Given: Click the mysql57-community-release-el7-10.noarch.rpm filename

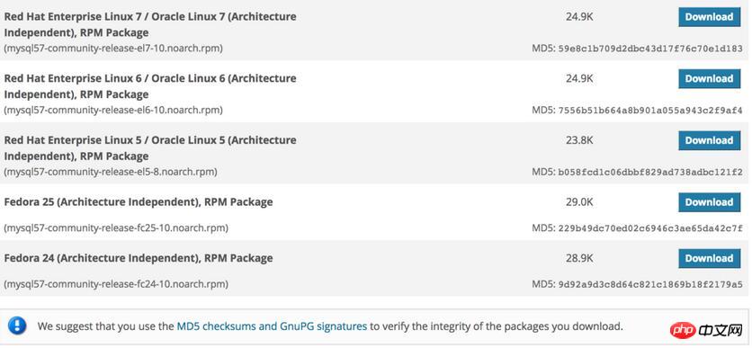Looking at the screenshot, I should 113,49.
